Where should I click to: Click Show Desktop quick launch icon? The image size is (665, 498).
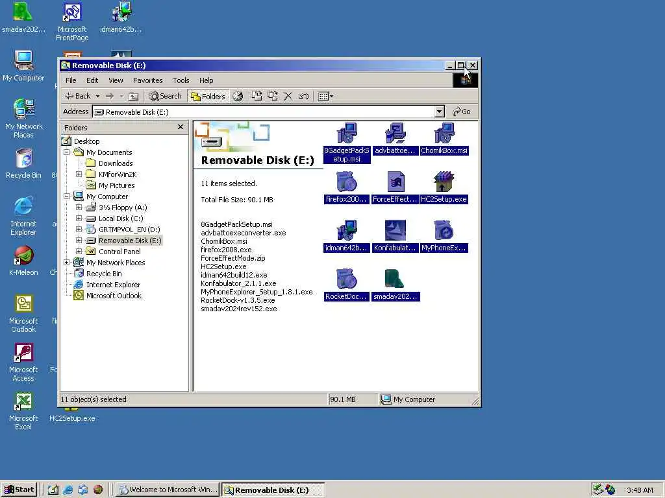[53, 490]
